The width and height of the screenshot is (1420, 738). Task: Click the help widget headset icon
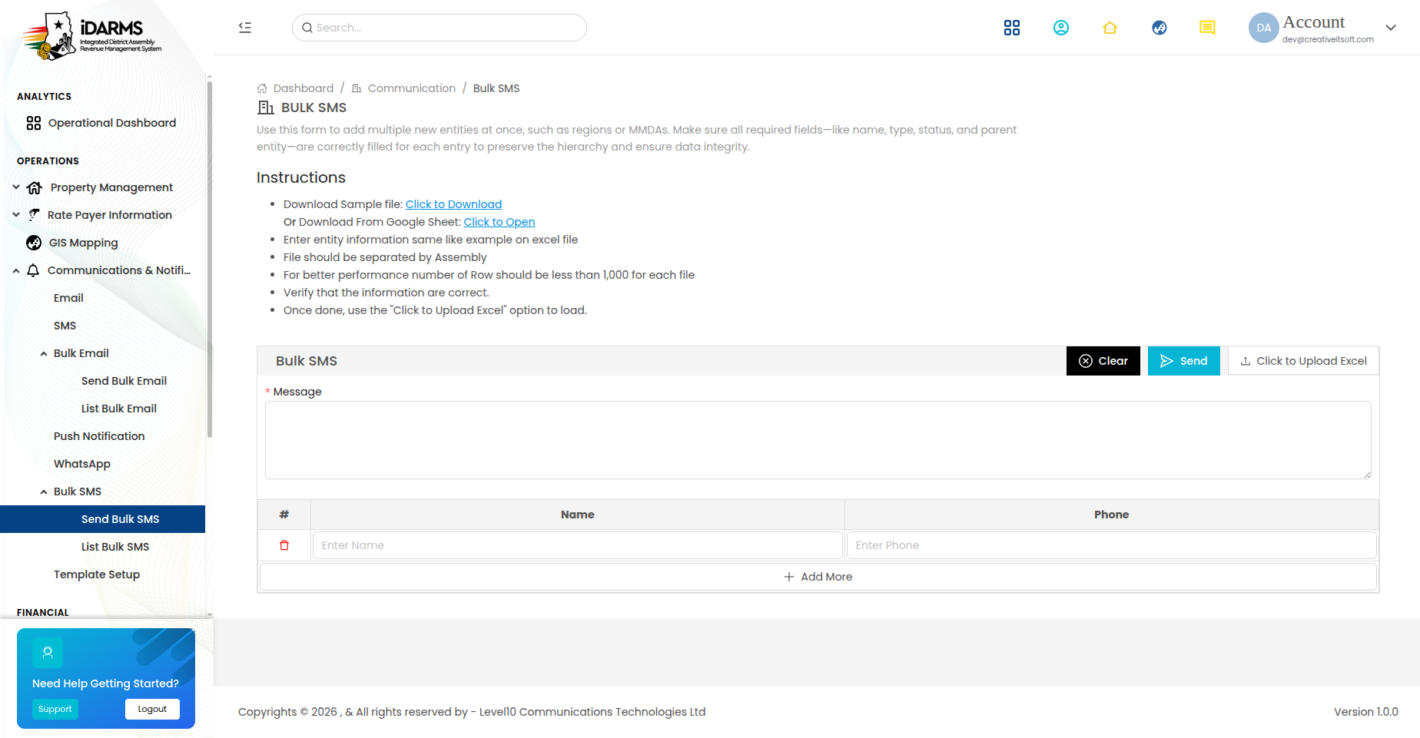48,653
